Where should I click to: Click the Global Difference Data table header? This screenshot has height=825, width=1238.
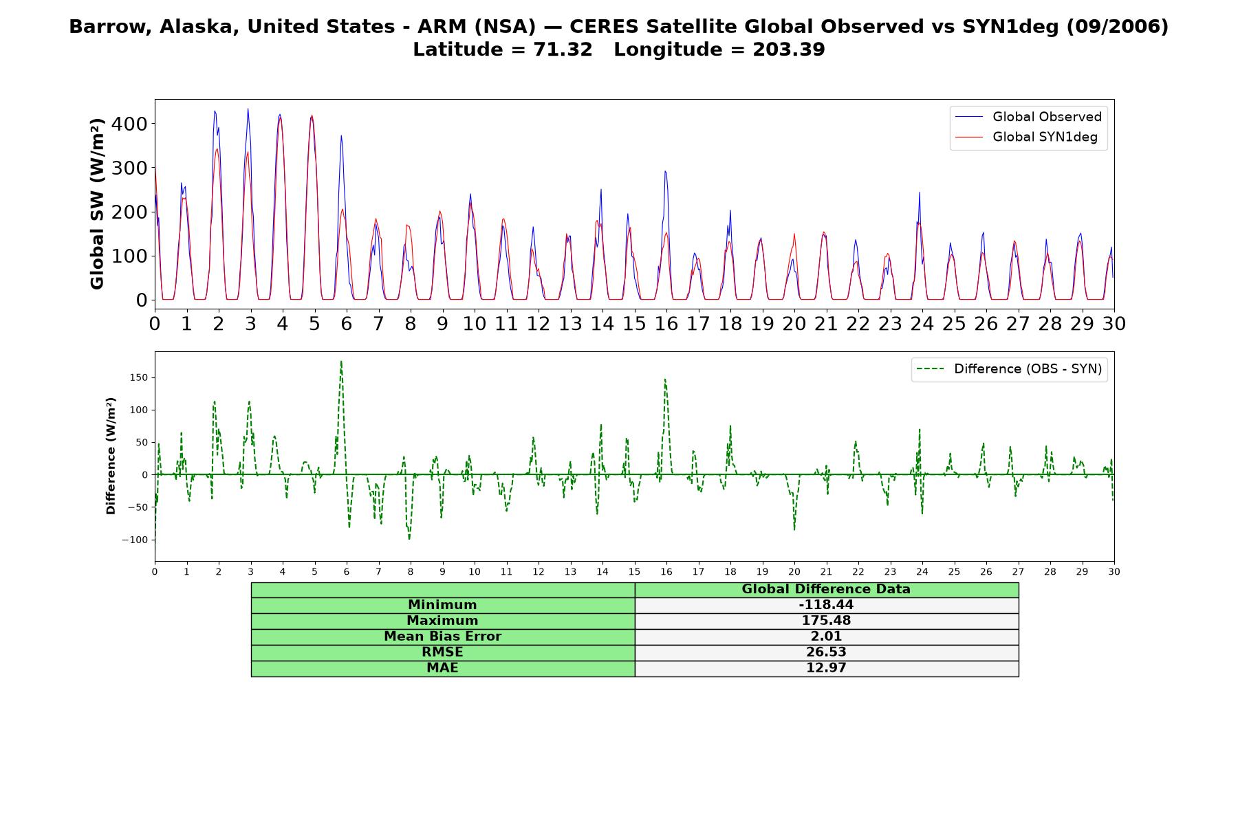(827, 589)
